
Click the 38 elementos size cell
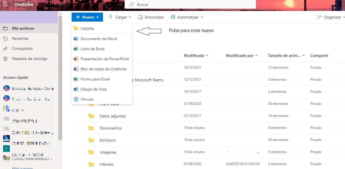(278, 104)
